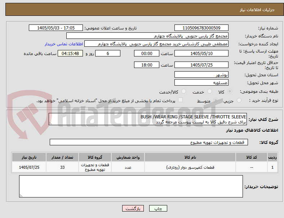Click the validity time field 18:00
The height and width of the screenshot is (218, 284).
tap(147, 65)
